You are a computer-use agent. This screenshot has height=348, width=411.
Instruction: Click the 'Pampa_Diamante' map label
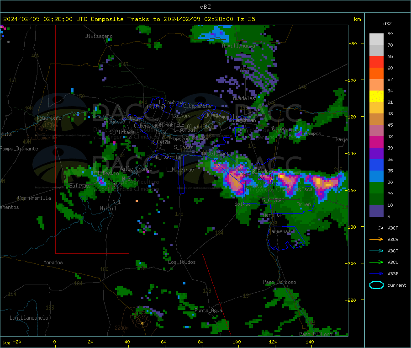pyautogui.click(x=19, y=149)
